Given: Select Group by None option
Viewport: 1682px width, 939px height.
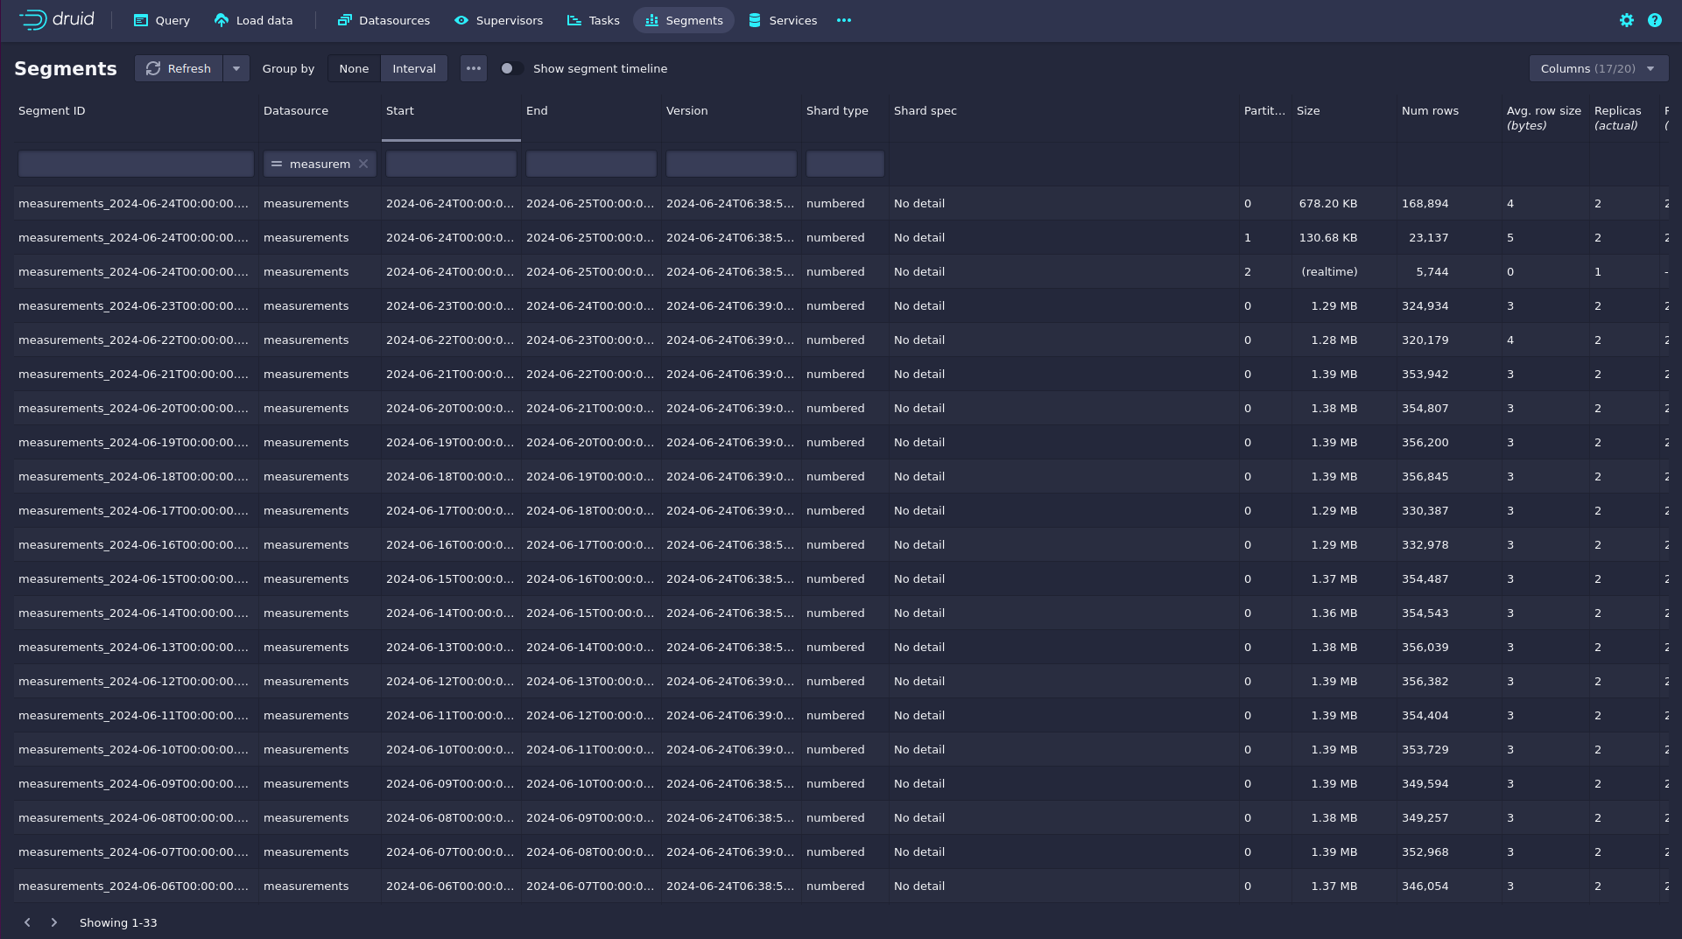Looking at the screenshot, I should pyautogui.click(x=354, y=68).
